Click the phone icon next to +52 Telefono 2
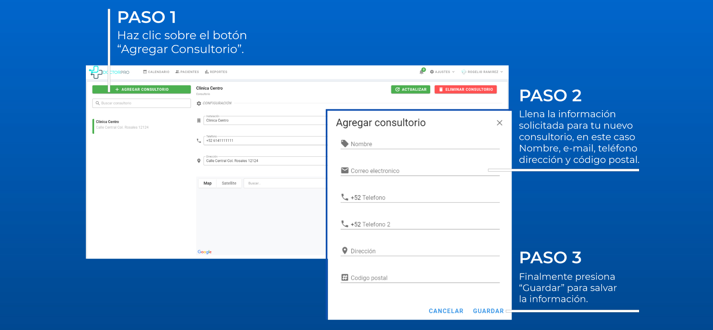 (x=345, y=224)
